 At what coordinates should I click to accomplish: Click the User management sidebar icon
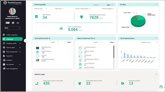point(4,69)
